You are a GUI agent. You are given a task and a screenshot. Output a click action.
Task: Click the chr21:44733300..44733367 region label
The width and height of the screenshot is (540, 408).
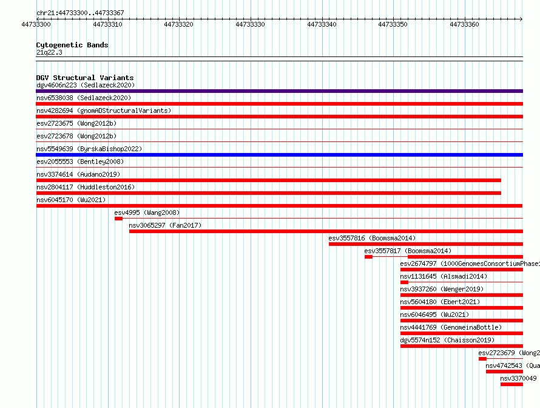(x=80, y=13)
